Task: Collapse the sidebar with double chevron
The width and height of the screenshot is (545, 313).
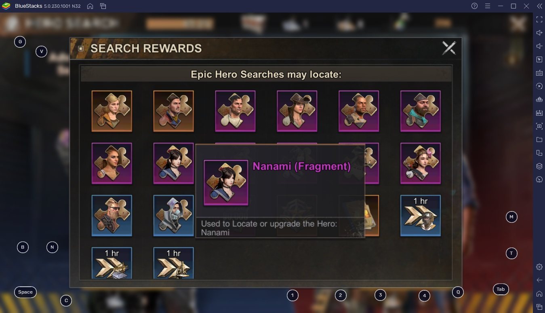Action: pyautogui.click(x=539, y=6)
